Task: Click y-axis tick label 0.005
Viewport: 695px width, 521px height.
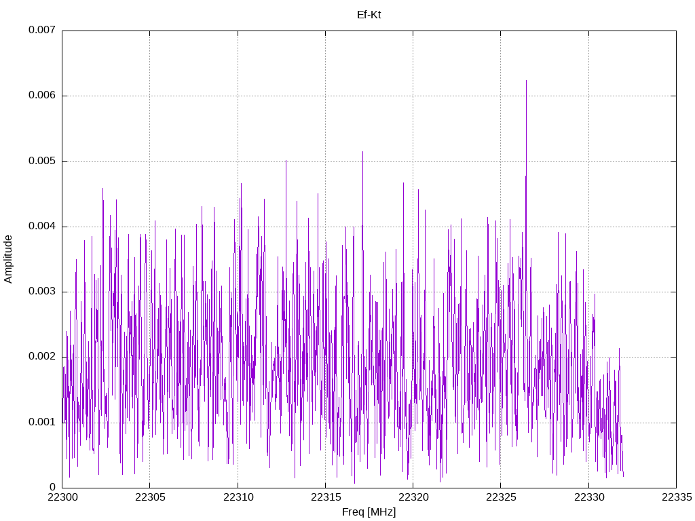Action: click(42, 161)
